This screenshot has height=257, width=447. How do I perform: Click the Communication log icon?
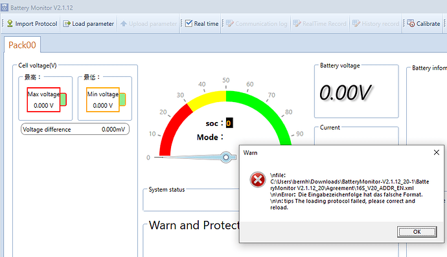point(230,23)
